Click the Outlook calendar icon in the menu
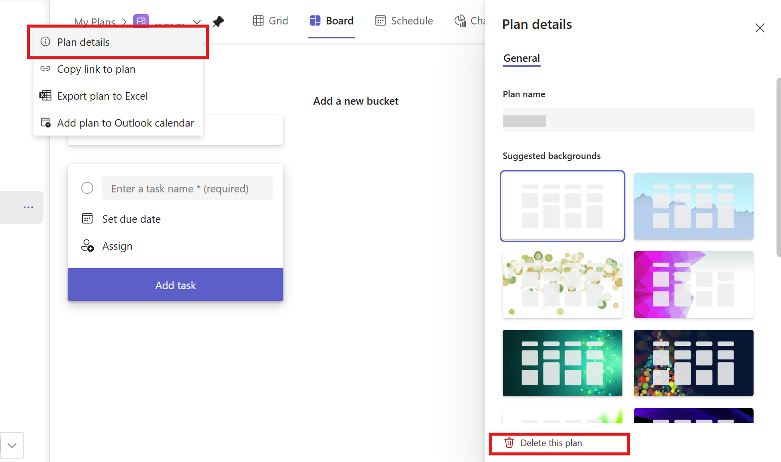The image size is (781, 462). tap(45, 123)
